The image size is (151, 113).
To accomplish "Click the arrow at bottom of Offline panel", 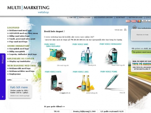I will click(3, 97).
